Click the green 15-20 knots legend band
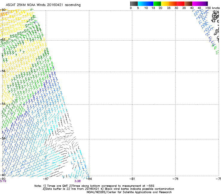 [x=157, y=4]
